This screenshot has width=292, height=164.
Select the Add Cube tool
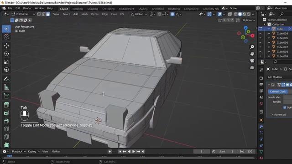pyautogui.click(x=6, y=96)
